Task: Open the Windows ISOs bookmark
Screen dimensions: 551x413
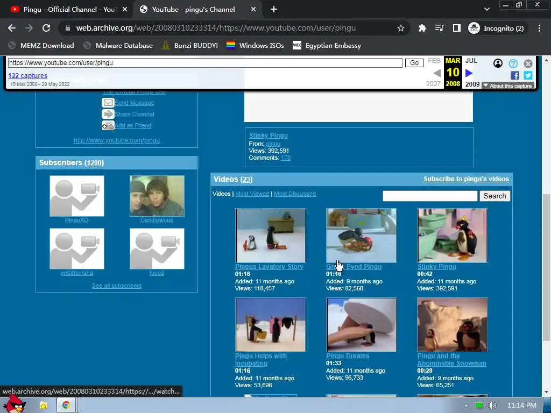Action: 255,45
